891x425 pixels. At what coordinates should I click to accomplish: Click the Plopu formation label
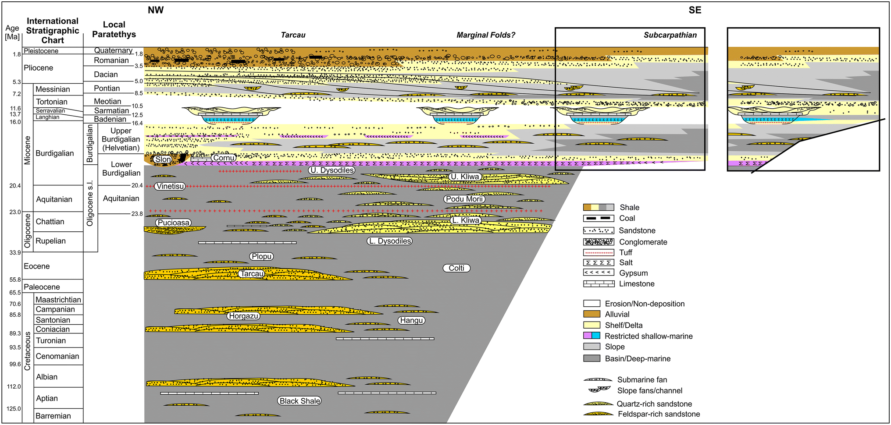pyautogui.click(x=262, y=256)
